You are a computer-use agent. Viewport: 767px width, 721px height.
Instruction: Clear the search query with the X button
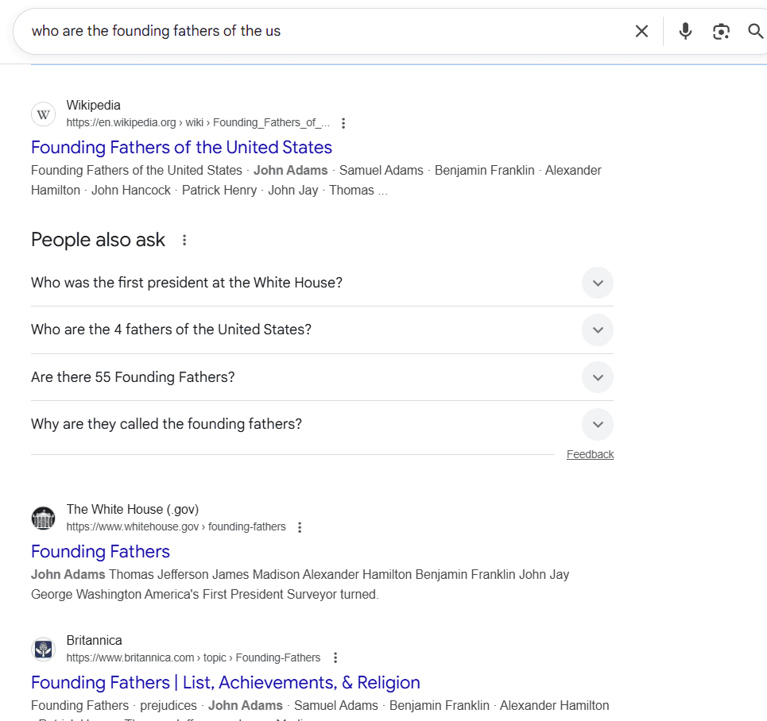(x=641, y=31)
